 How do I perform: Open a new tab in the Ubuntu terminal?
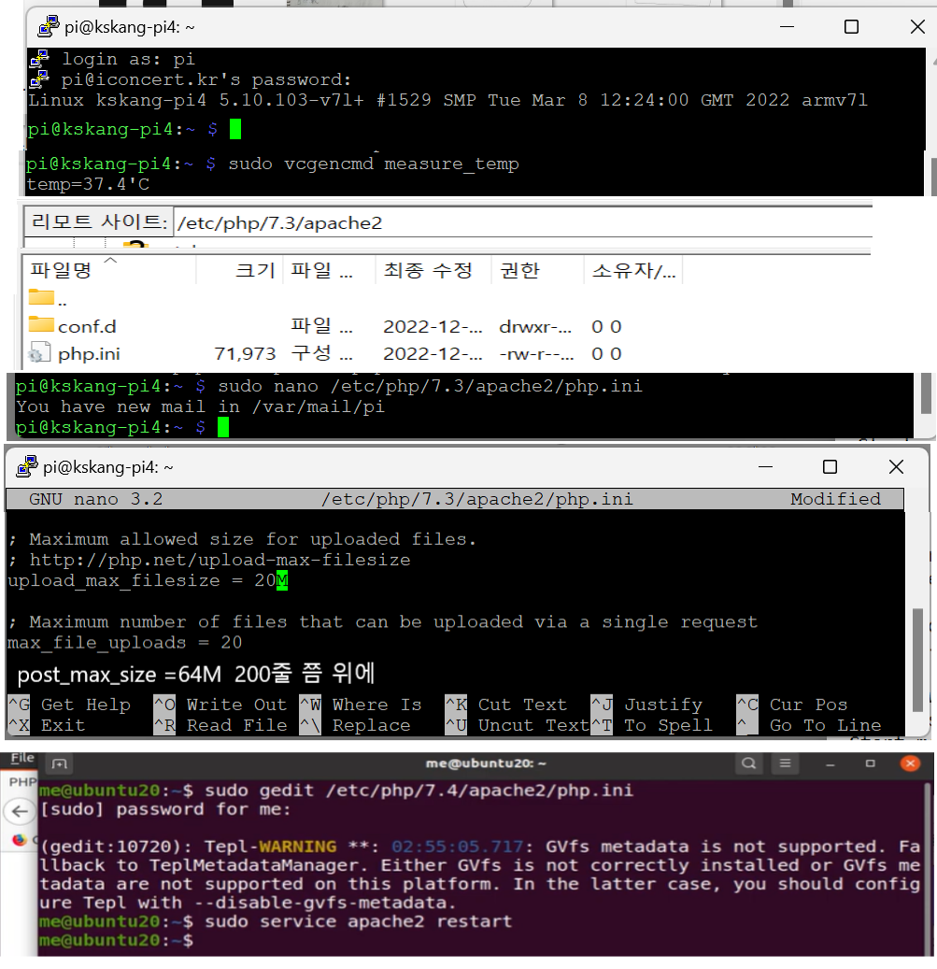pyautogui.click(x=60, y=764)
